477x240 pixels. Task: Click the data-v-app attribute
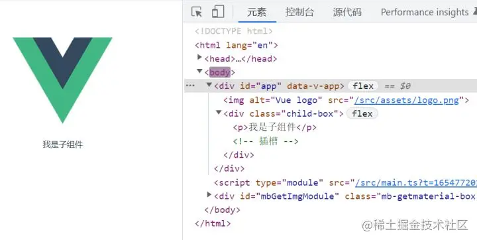click(x=313, y=86)
